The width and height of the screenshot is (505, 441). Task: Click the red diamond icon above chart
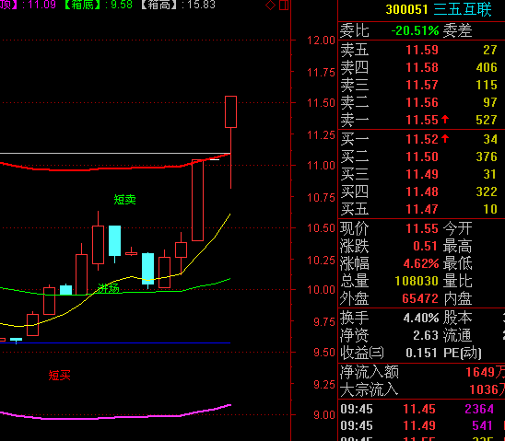click(270, 6)
